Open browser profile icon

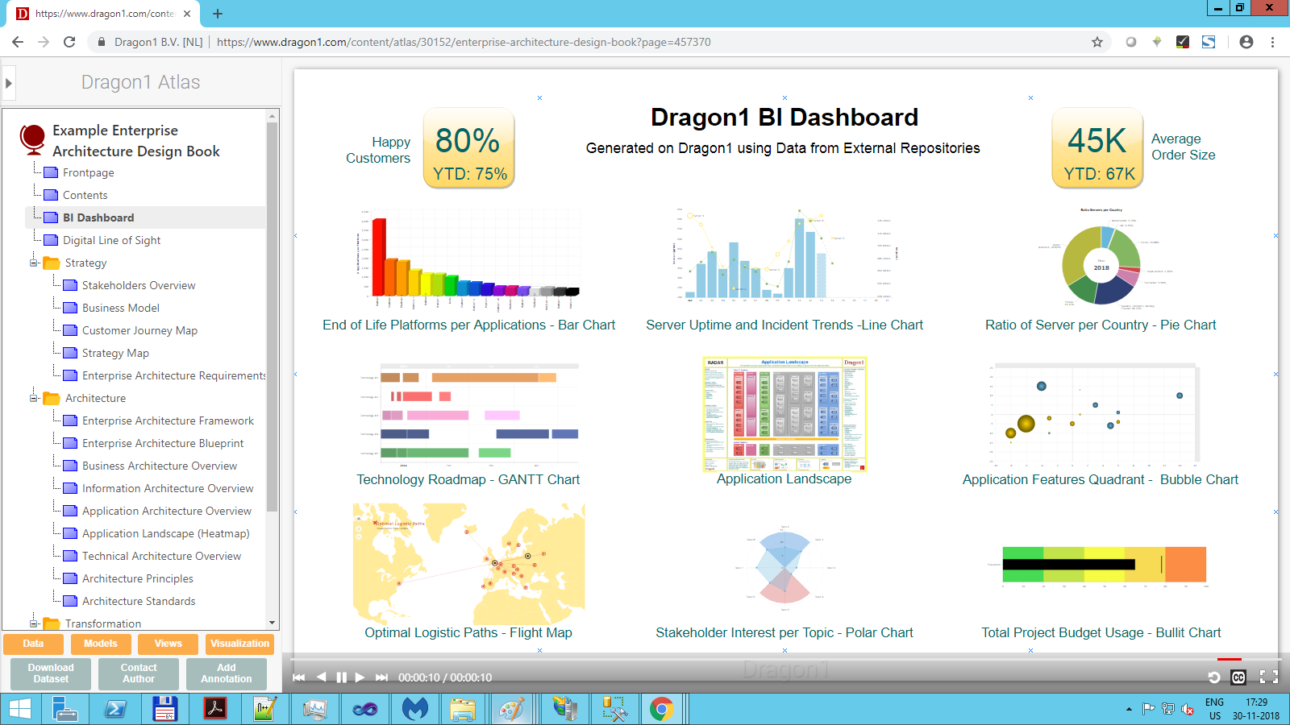[x=1246, y=42]
